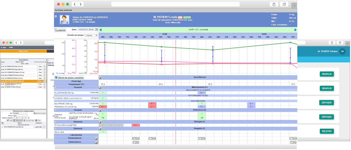Toggle the round status indicator beside patient photo
The width and height of the screenshot is (351, 150).
coord(56,16)
